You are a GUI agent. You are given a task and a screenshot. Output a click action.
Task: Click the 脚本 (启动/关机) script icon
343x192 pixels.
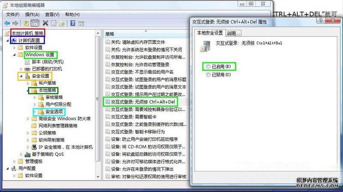(x=27, y=62)
